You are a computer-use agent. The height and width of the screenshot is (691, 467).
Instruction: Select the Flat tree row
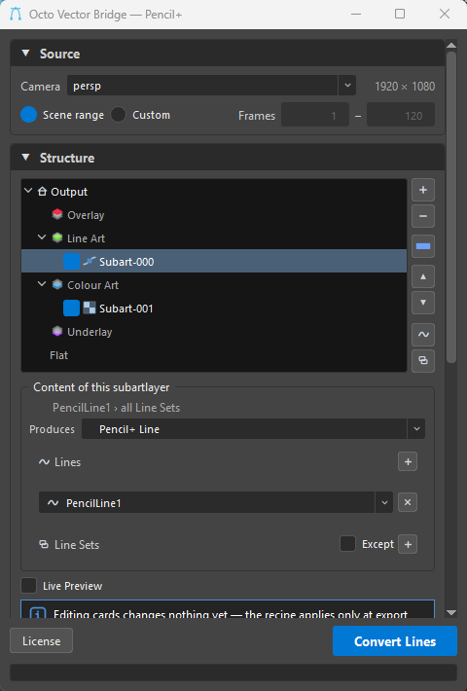(x=214, y=355)
